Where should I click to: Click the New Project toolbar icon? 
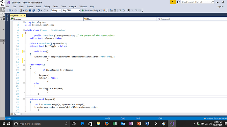pyautogui.click(x=21, y=11)
